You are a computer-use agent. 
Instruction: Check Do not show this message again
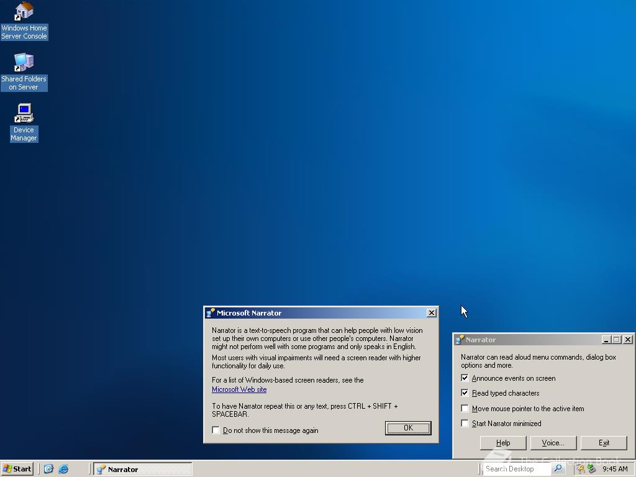216,430
